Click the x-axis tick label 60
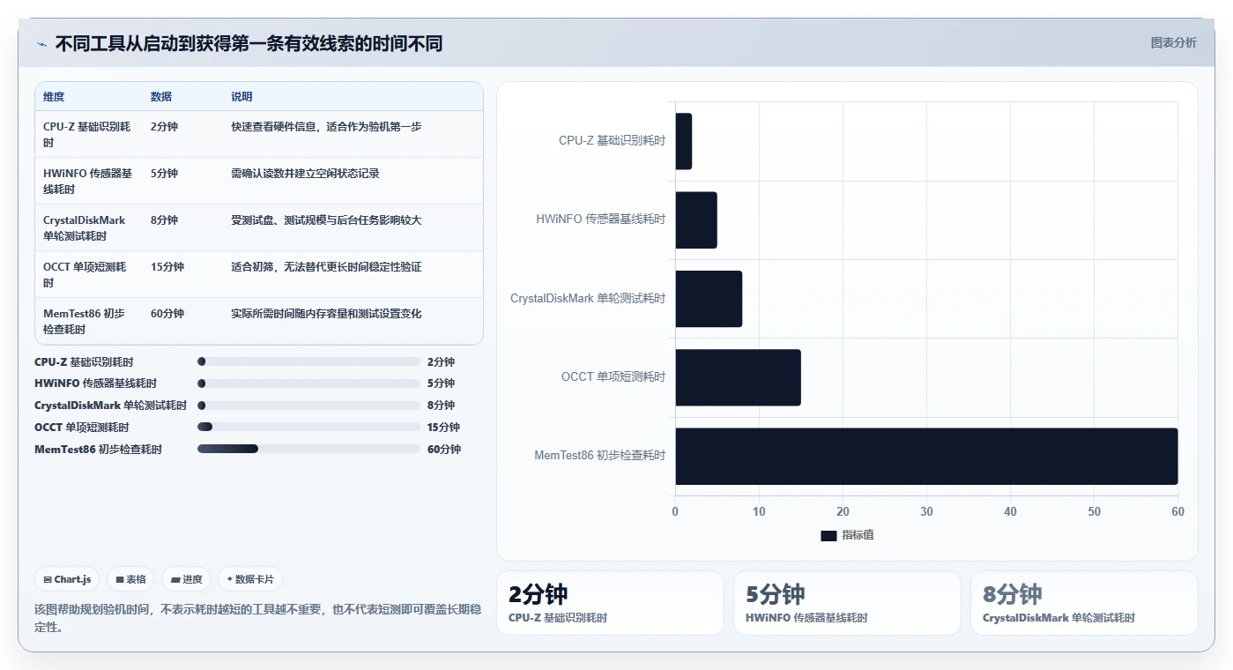This screenshot has width=1233, height=670. pos(1177,512)
